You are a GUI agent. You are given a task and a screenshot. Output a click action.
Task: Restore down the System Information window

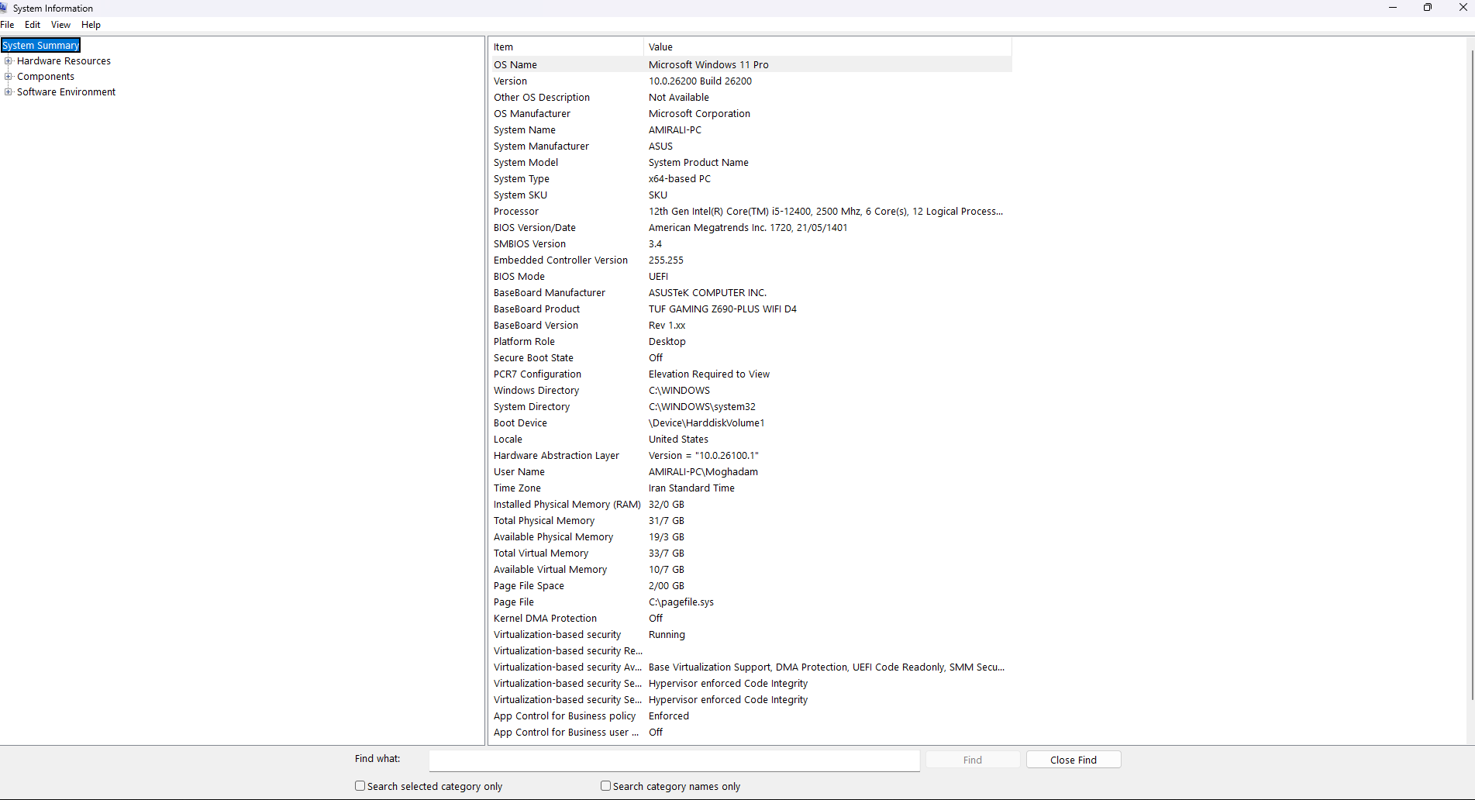coord(1428,8)
